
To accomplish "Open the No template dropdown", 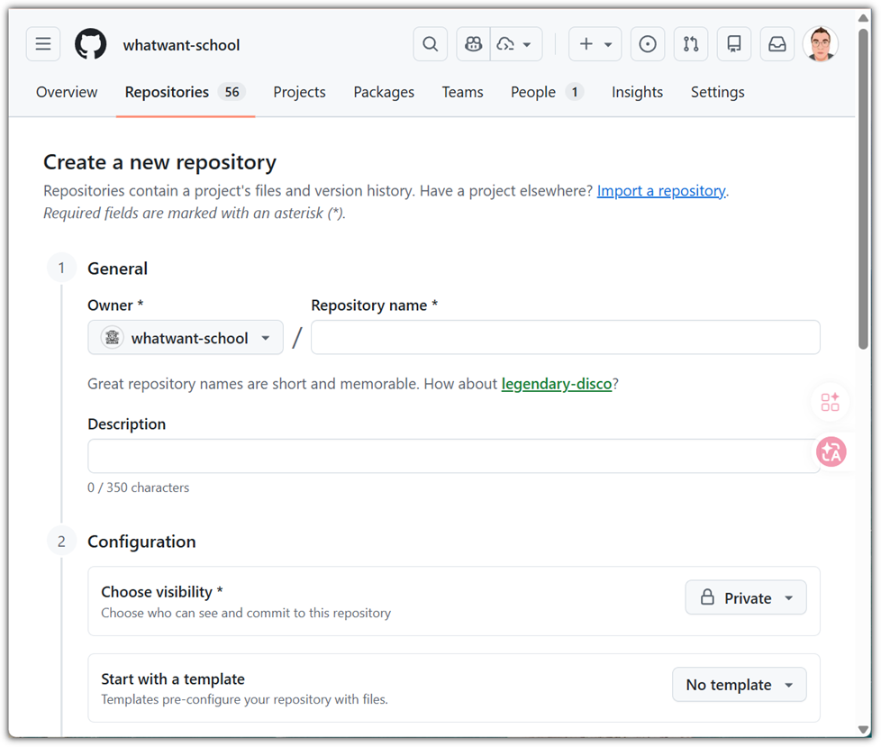I will pyautogui.click(x=740, y=685).
